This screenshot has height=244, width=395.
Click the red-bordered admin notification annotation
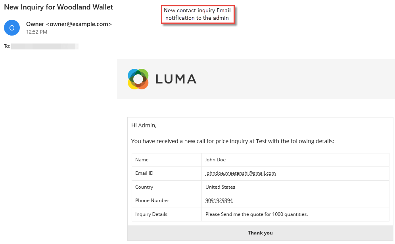tap(197, 14)
